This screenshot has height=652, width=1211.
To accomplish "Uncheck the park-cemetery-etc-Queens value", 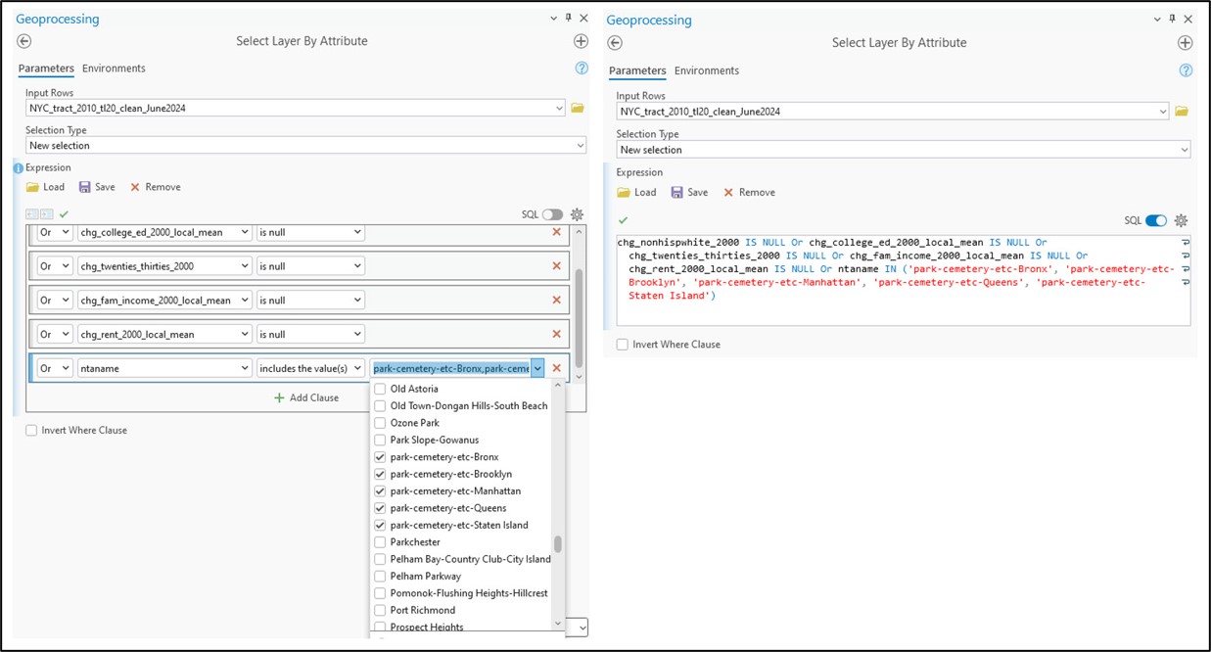I will pos(381,508).
